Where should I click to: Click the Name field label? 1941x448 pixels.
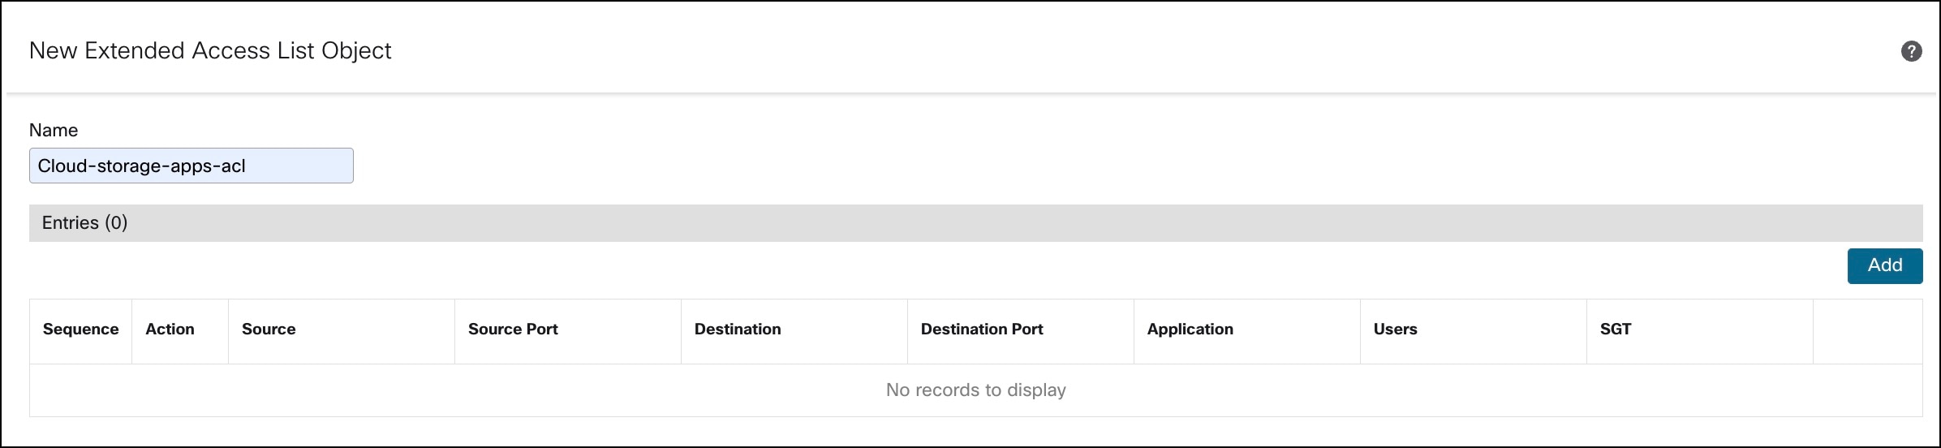click(x=54, y=131)
